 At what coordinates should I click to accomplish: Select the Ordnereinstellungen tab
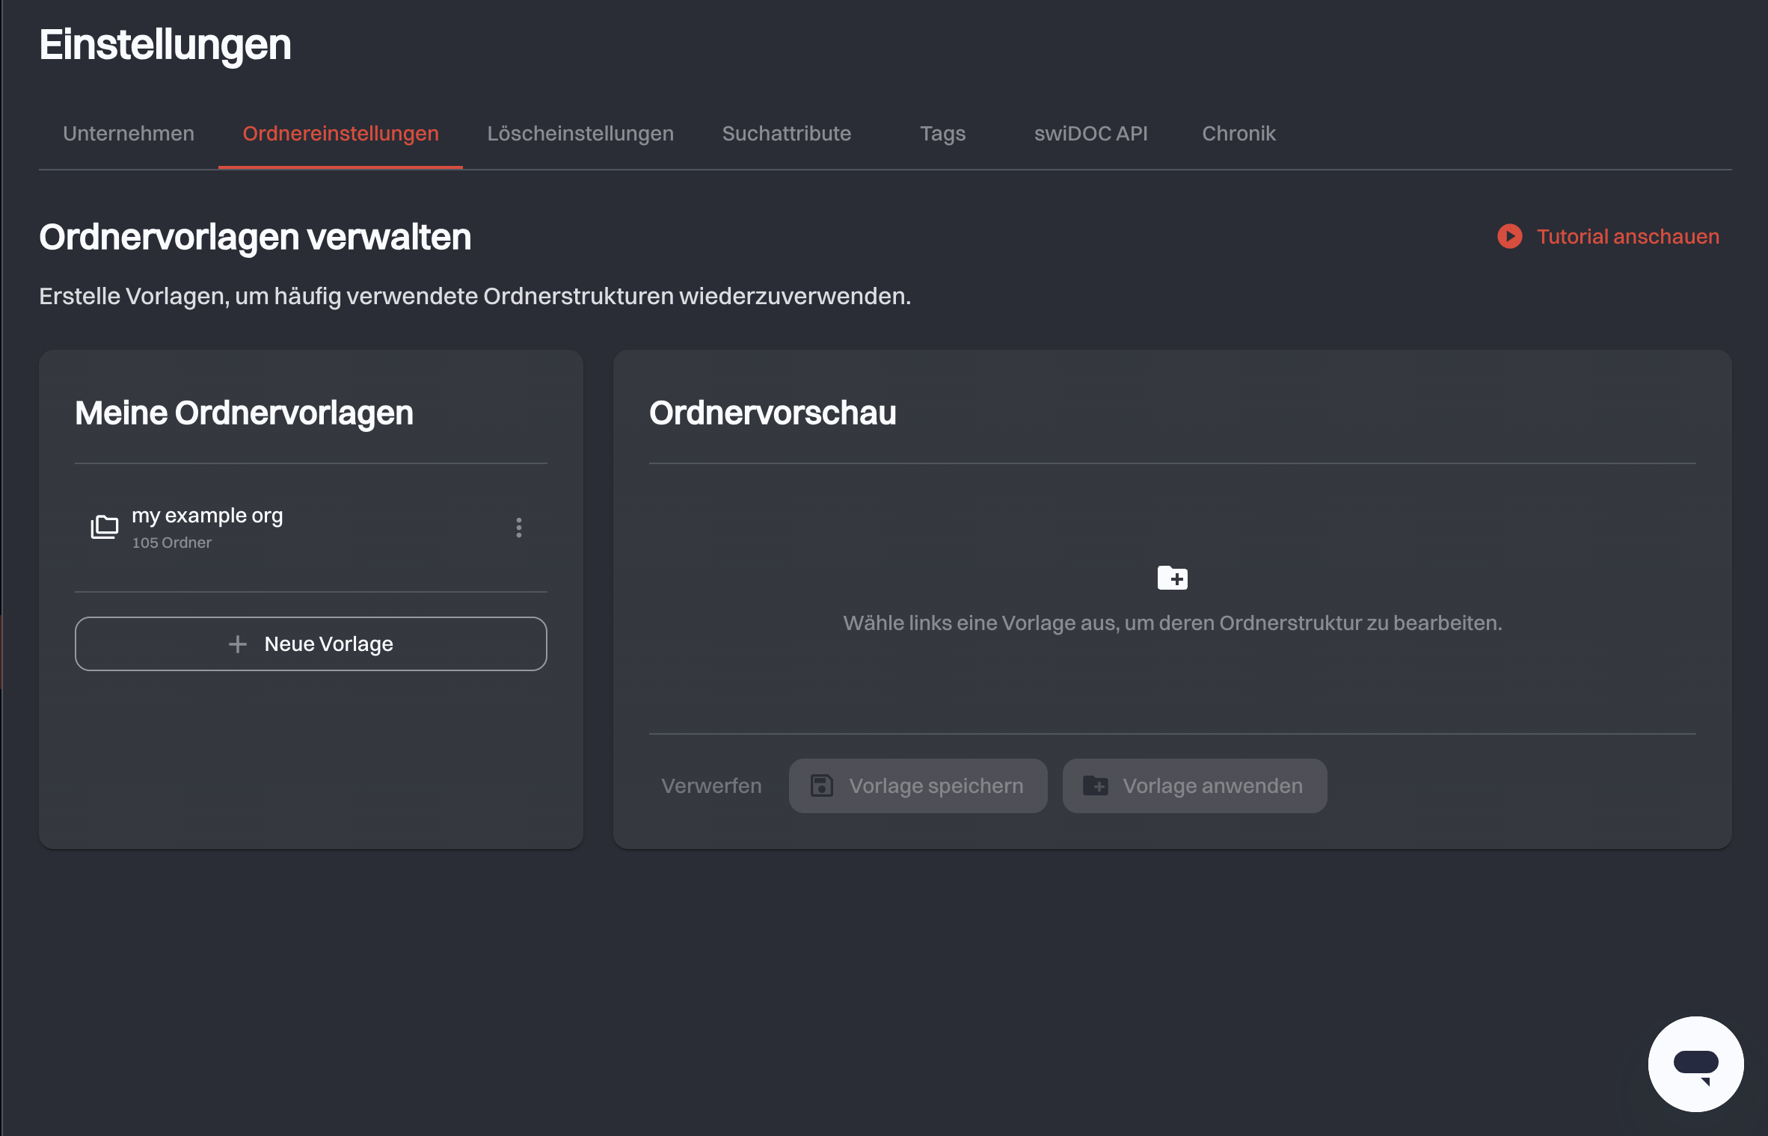point(340,133)
